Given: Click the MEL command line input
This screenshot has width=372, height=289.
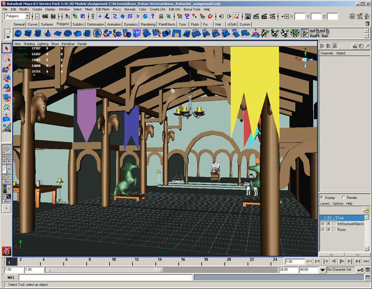Looking at the screenshot, I should pyautogui.click(x=105, y=277).
